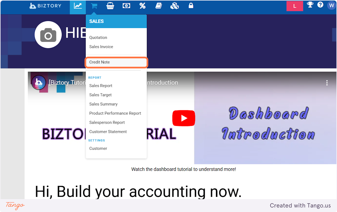
Task: Select Quotation from Sales menu
Action: tap(98, 38)
